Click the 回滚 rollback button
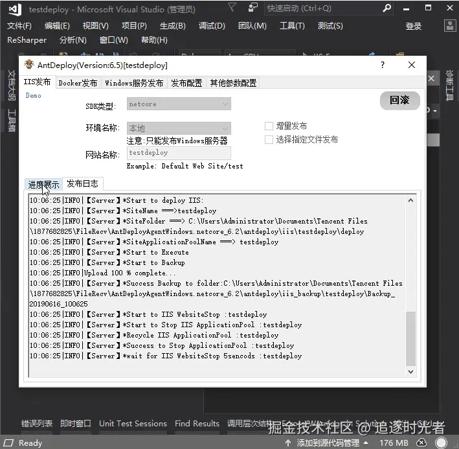Viewport: 459px width, 449px height. click(x=400, y=100)
